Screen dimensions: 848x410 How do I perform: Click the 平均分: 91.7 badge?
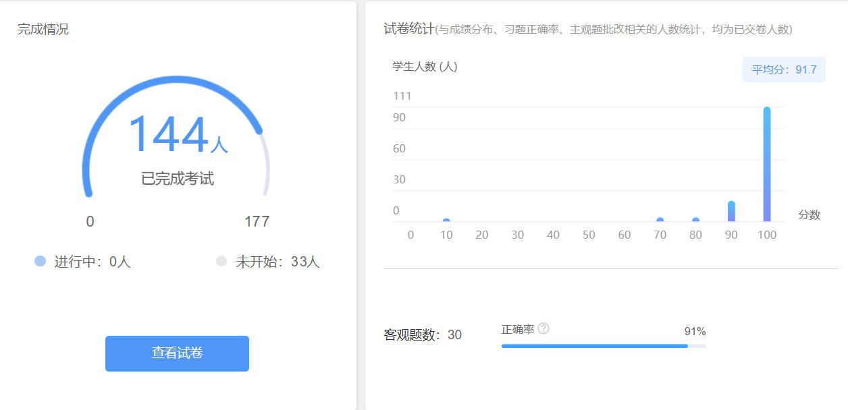coord(784,69)
